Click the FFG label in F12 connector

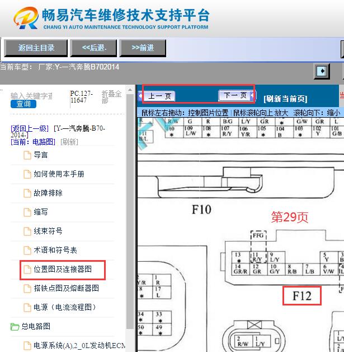click(x=258, y=235)
